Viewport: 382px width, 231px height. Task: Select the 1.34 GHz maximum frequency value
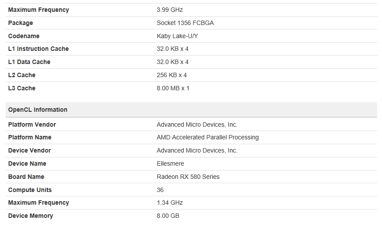pos(170,203)
